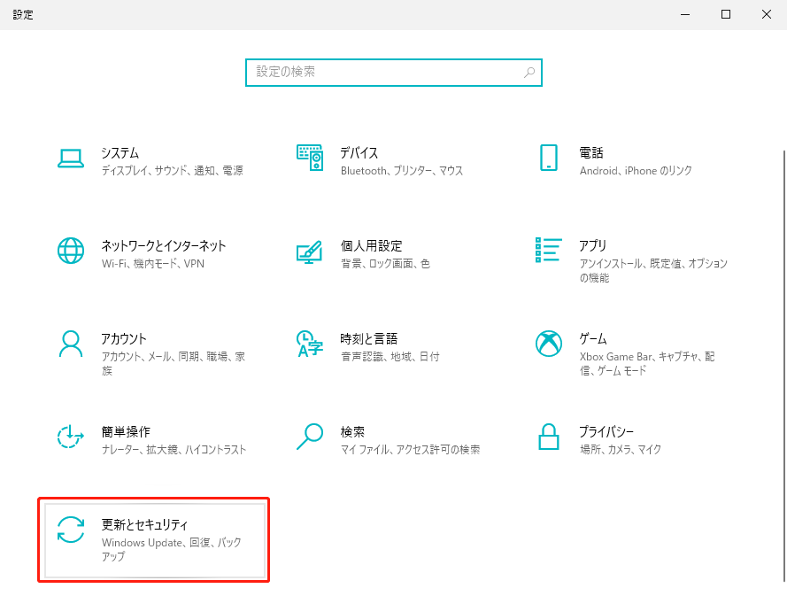
Task: Open the システム laptop icon
Action: point(71,159)
